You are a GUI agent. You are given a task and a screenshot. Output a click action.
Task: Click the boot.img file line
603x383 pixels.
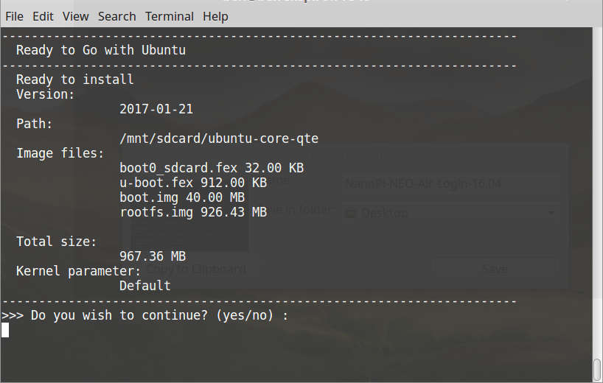point(181,197)
